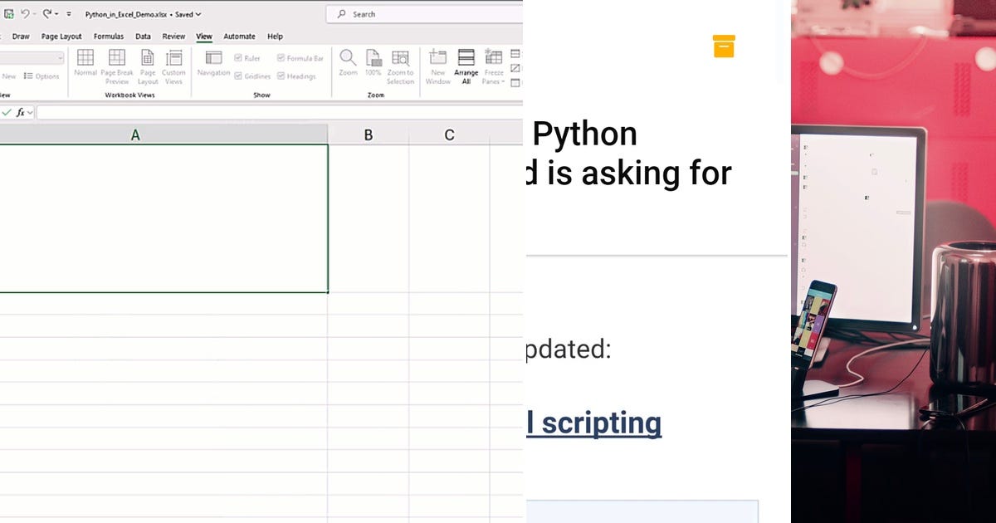Switch to Page Break Preview
This screenshot has width=996, height=523.
click(117, 66)
